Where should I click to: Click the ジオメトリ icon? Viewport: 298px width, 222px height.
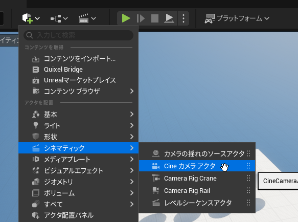[x=36, y=182]
